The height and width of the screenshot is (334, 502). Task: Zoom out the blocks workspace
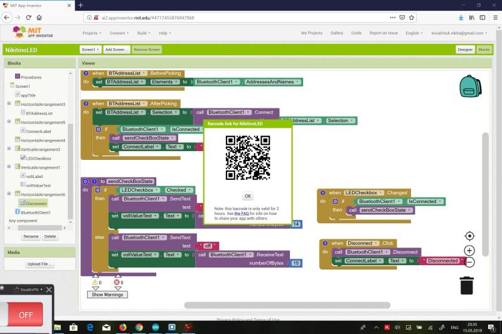pos(469,262)
